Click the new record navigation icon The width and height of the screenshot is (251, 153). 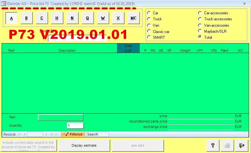pyautogui.click(x=57, y=134)
